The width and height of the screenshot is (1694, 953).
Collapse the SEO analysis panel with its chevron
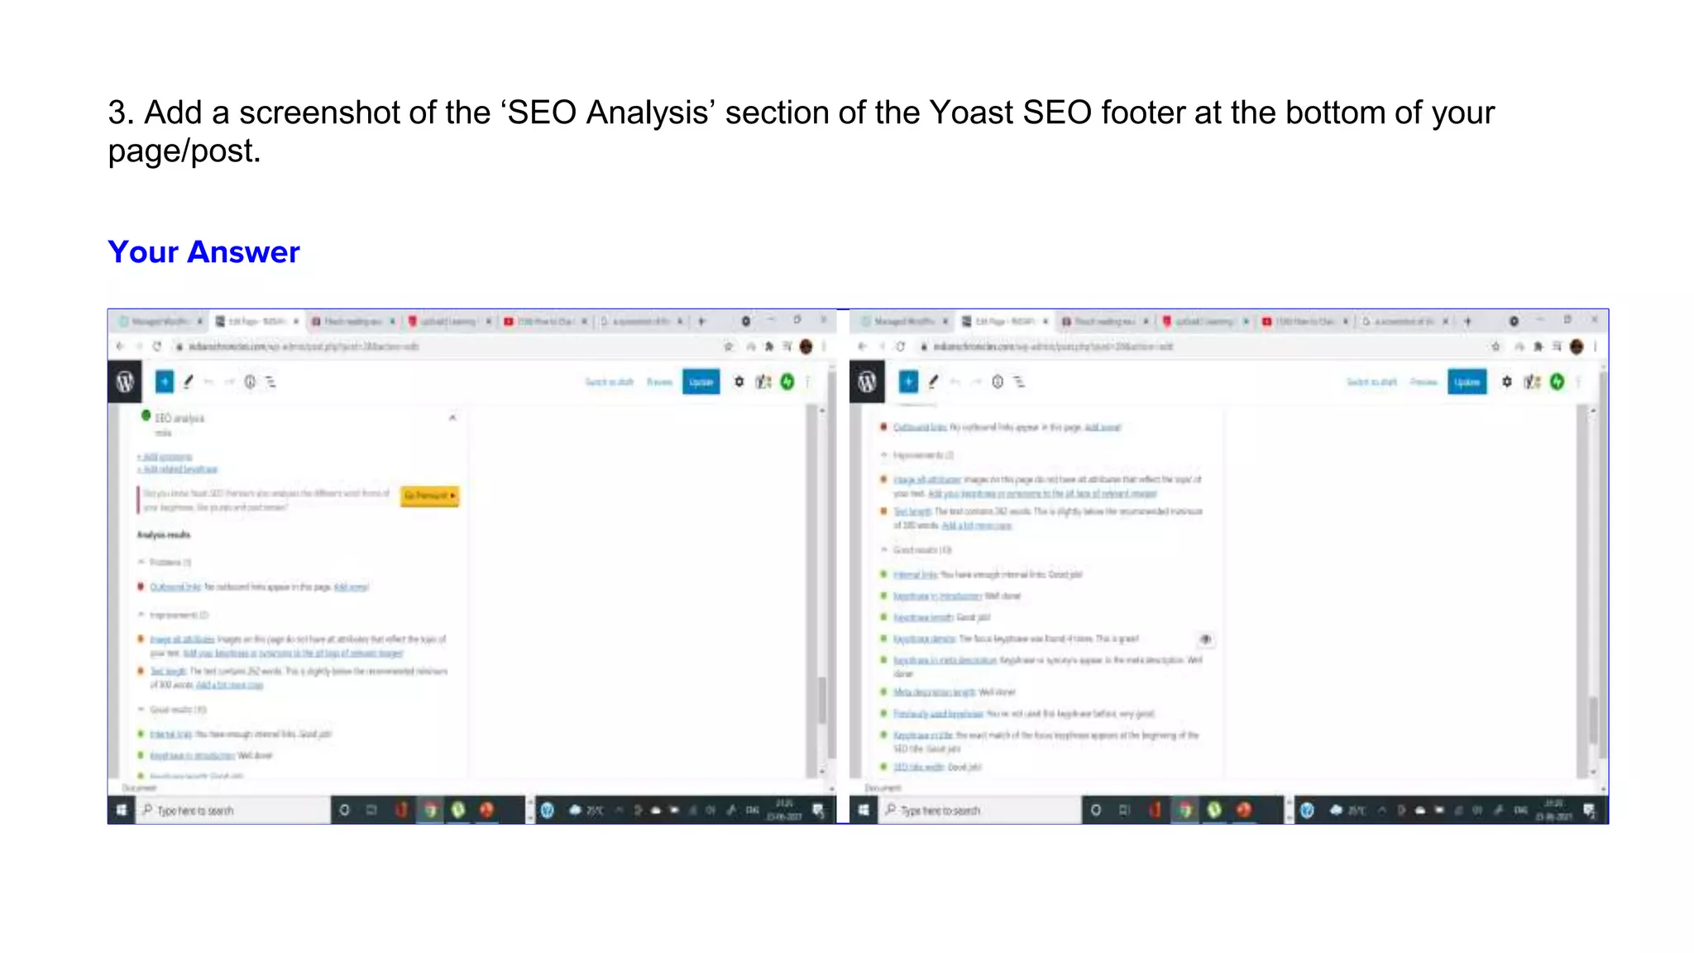pyautogui.click(x=452, y=418)
